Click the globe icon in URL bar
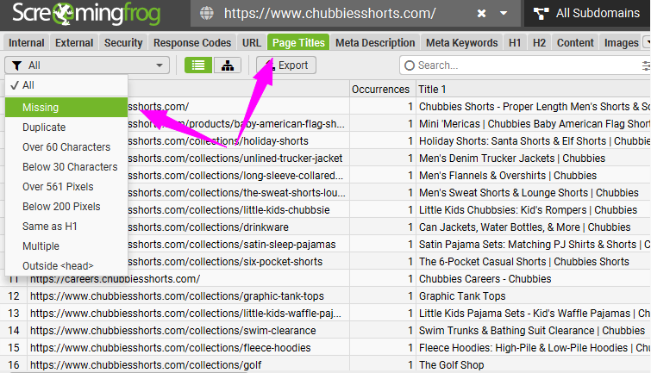Image resolution: width=651 pixels, height=373 pixels. (207, 14)
